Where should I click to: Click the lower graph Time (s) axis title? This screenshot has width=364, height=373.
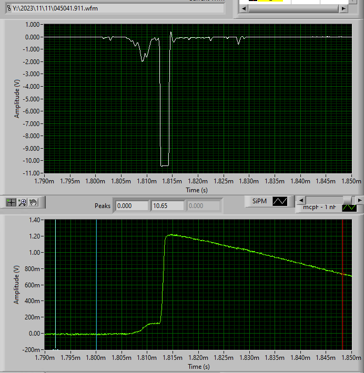199,367
